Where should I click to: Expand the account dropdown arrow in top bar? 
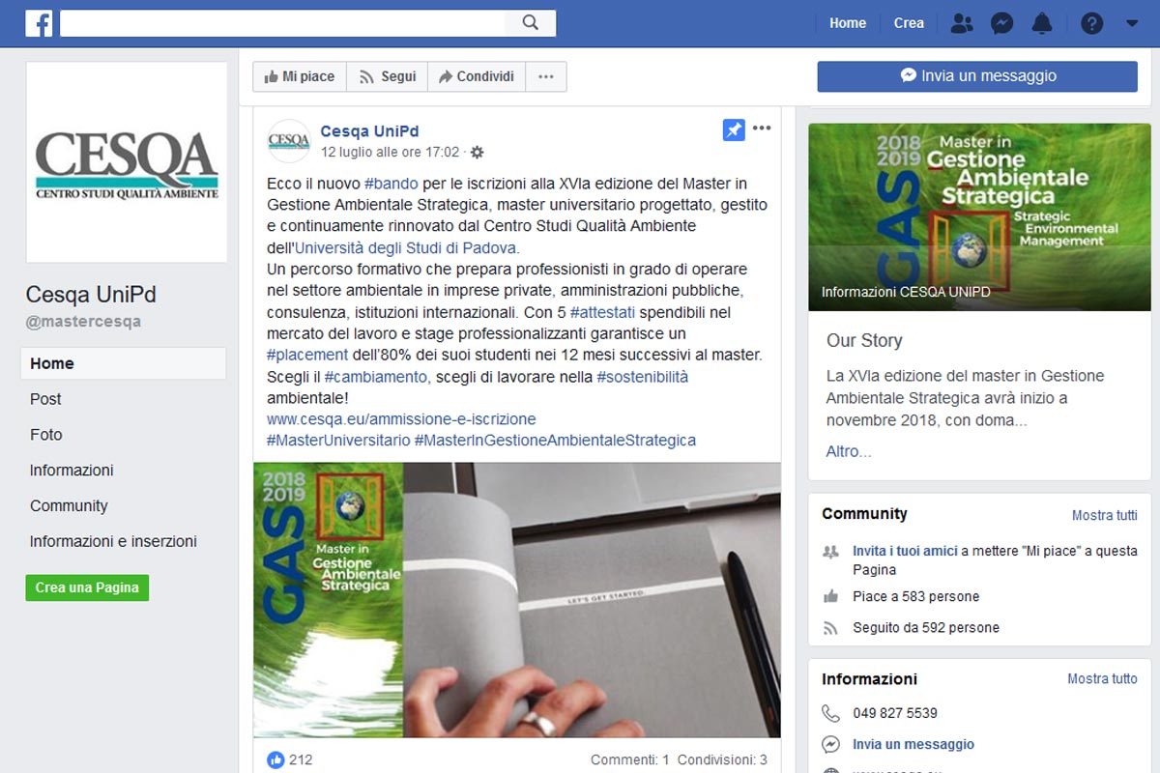pos(1132,23)
